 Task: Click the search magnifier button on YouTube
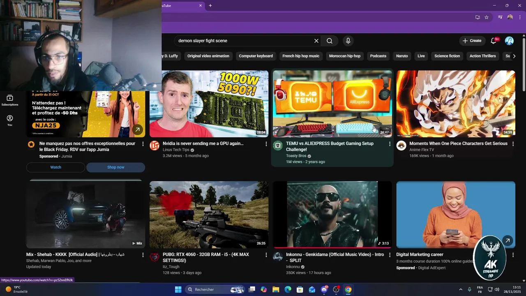pyautogui.click(x=330, y=41)
